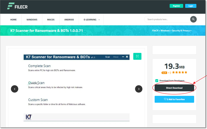Click the Direct Download button

point(174,88)
